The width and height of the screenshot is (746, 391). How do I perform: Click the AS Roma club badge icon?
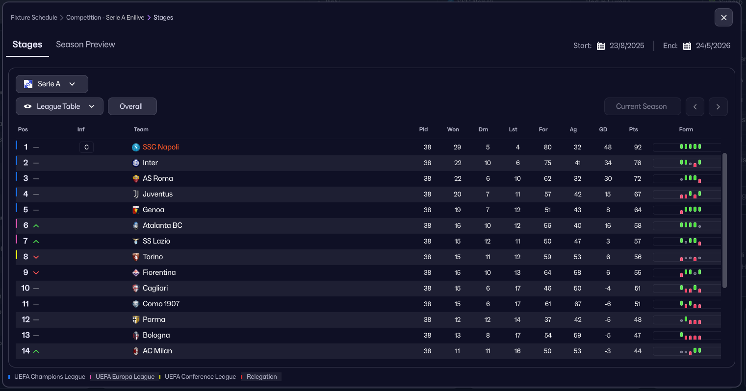pyautogui.click(x=136, y=178)
